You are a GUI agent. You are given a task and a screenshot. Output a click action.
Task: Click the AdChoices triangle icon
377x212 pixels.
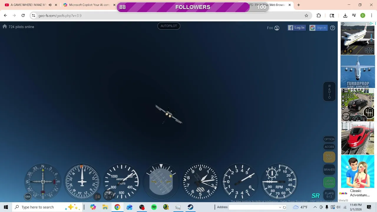[x=372, y=24]
